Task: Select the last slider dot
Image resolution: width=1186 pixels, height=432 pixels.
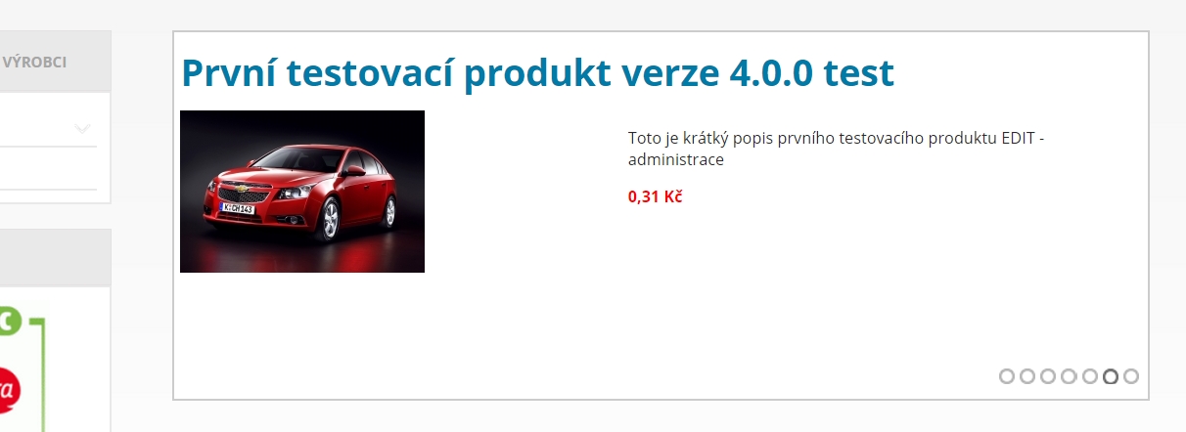Action: pyautogui.click(x=1131, y=376)
